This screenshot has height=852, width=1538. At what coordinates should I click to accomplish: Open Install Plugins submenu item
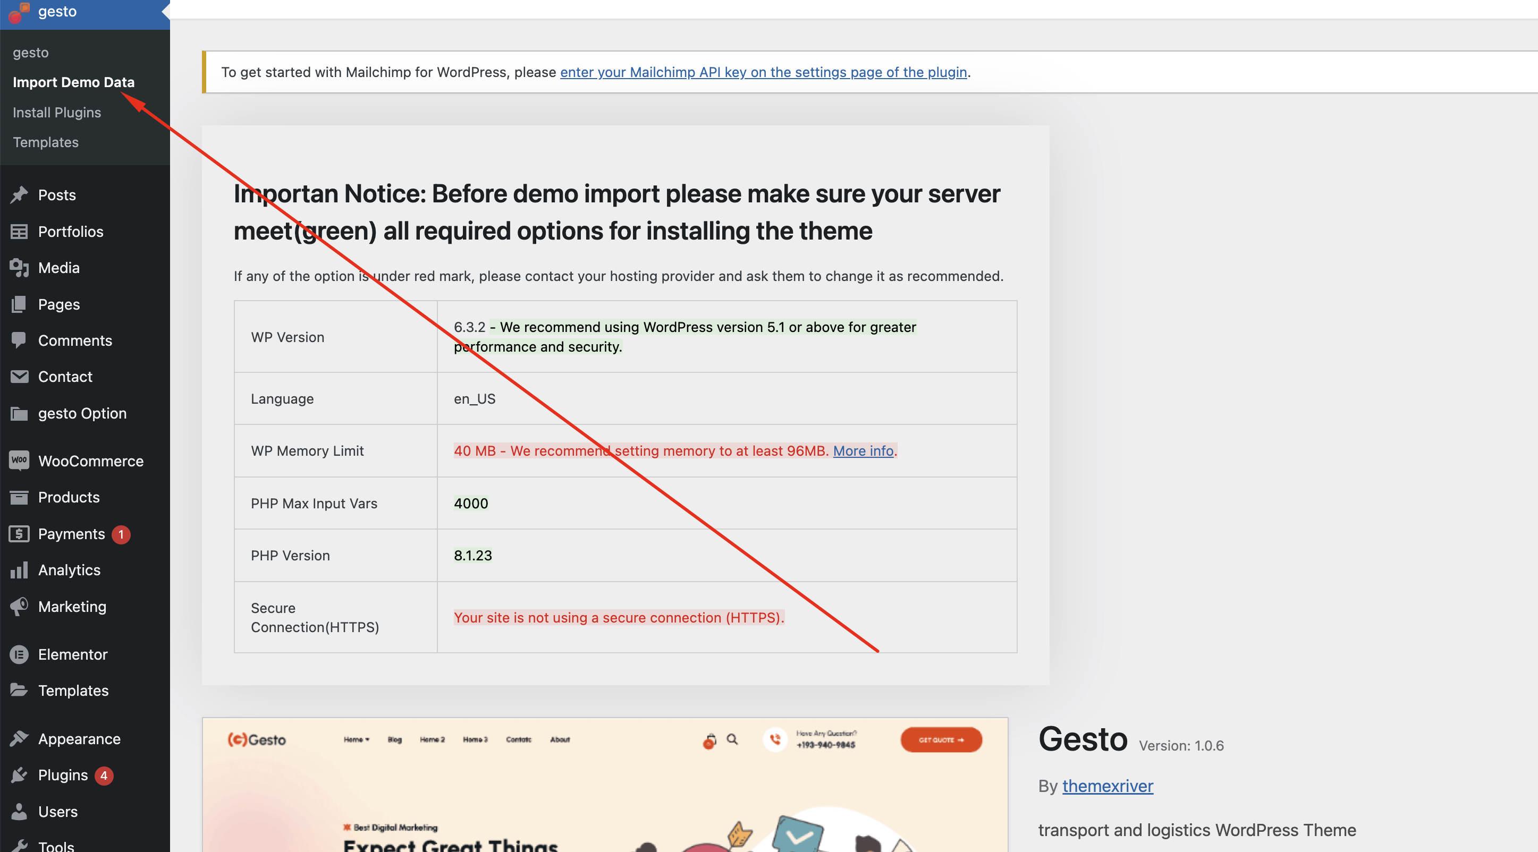point(57,112)
